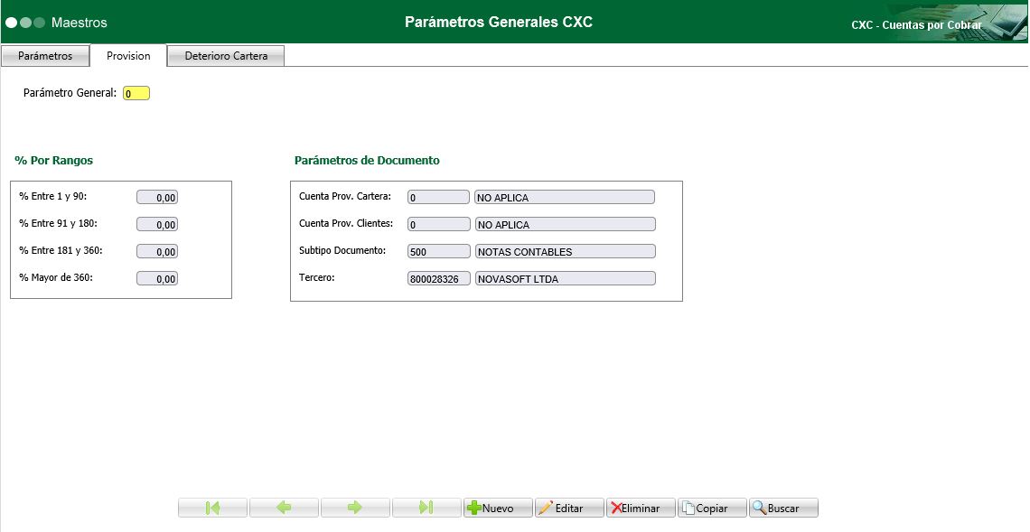Click the red X icon on Eliminar
Viewport: 1030px width, 532px height.
click(x=615, y=507)
